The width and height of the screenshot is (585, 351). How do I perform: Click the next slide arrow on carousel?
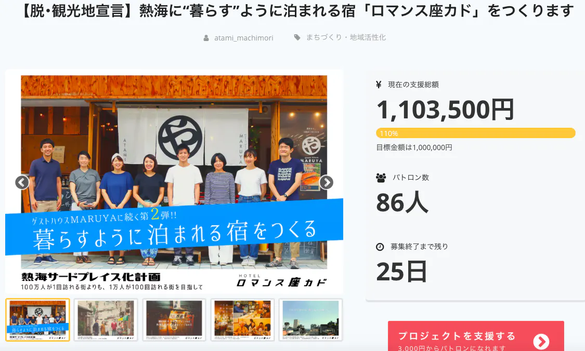[x=327, y=182]
